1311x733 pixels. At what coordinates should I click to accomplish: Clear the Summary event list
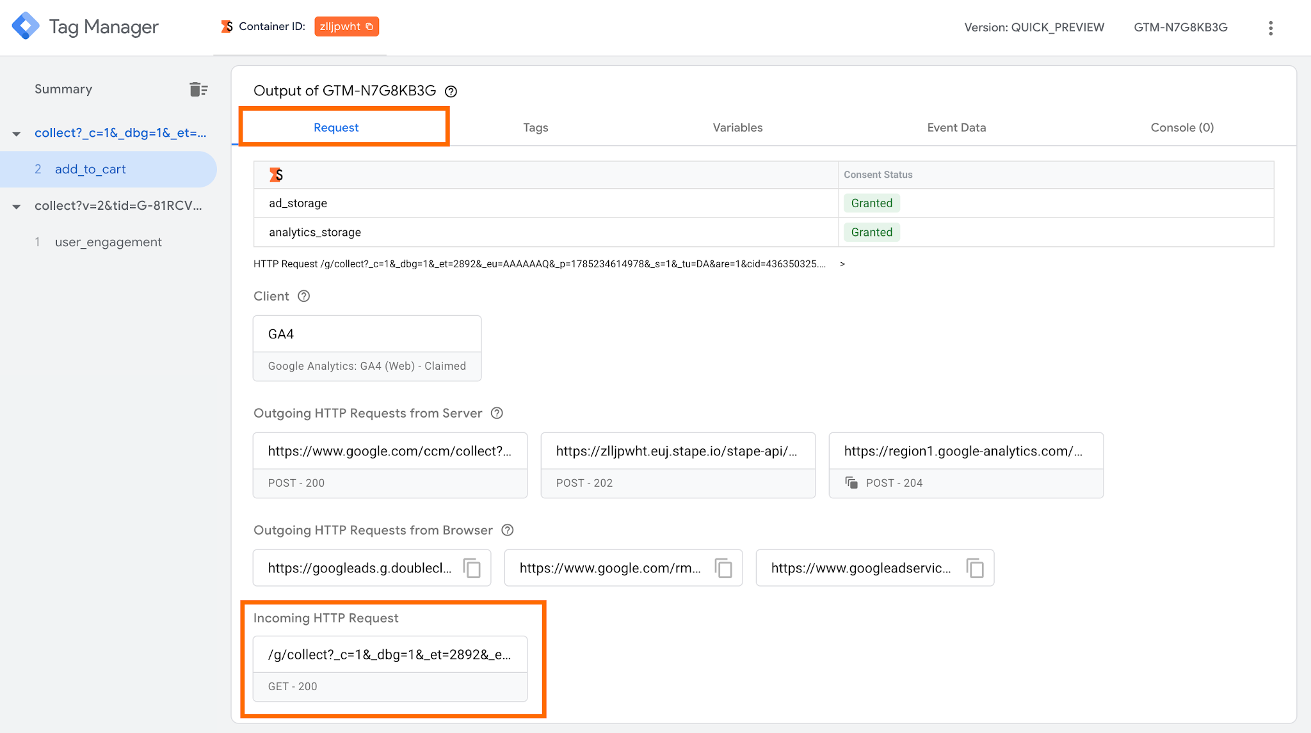198,89
